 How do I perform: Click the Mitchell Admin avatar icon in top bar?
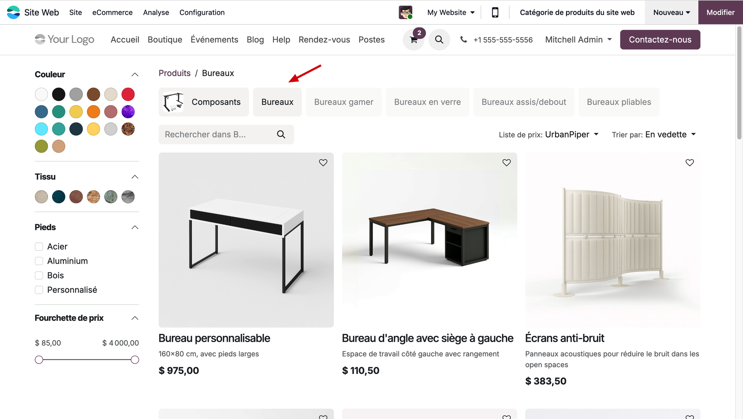pos(405,12)
